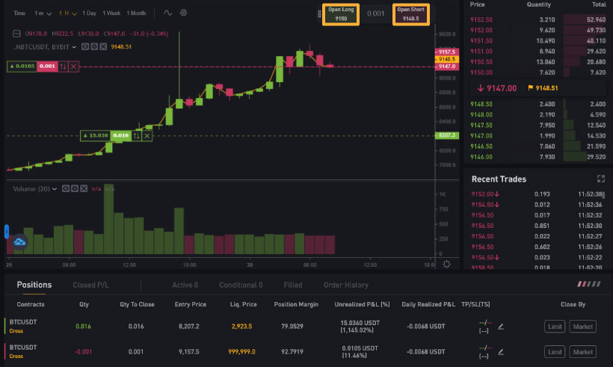Screen dimensions: 613x367
Task: Click recent trade row at 11:52:30
Action: (x=537, y=226)
